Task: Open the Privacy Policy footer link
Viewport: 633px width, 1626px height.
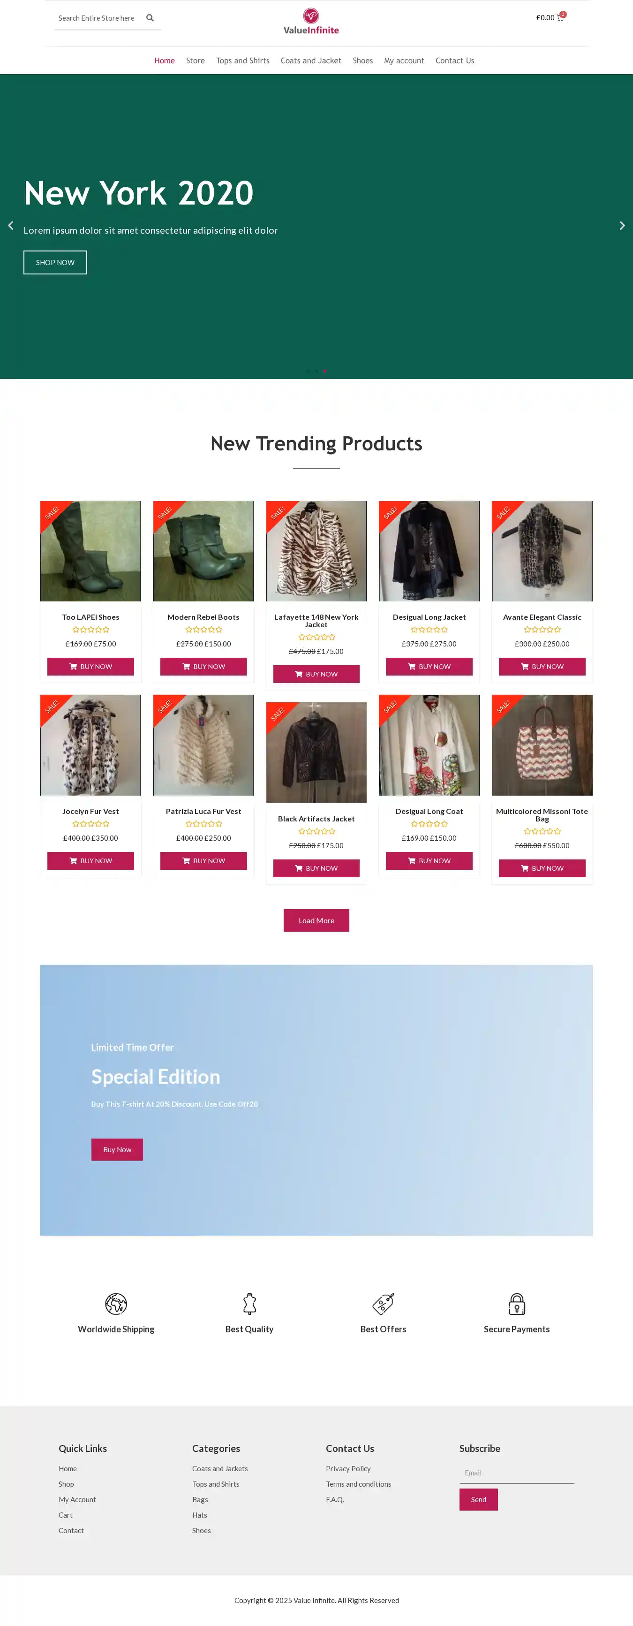Action: (x=348, y=1469)
